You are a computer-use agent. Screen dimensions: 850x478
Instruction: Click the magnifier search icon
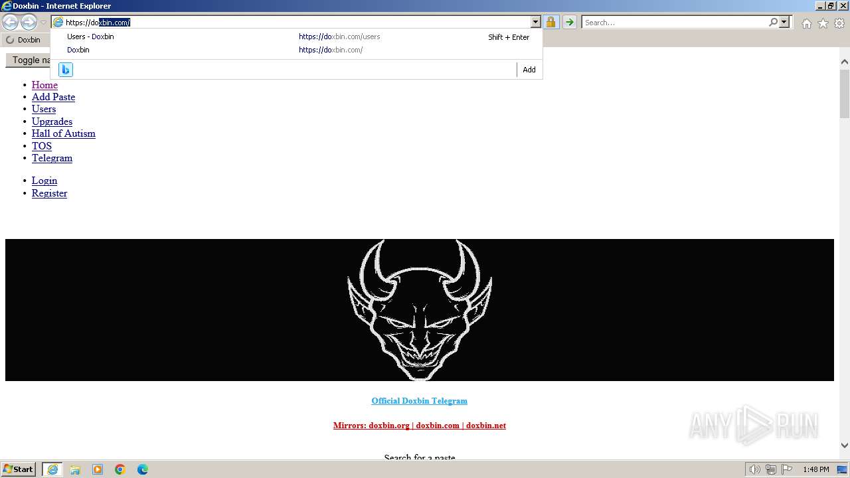[773, 23]
